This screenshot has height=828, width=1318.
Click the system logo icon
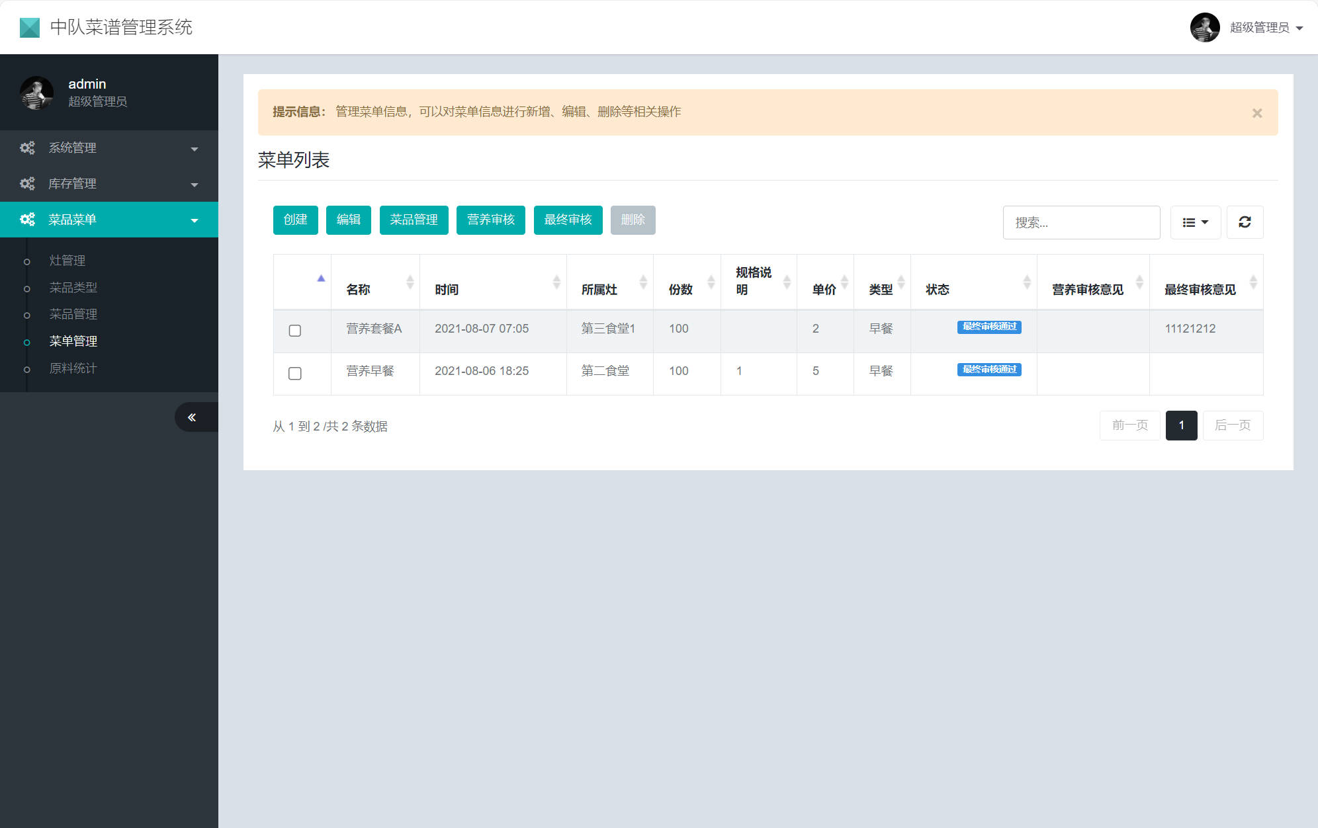(30, 27)
